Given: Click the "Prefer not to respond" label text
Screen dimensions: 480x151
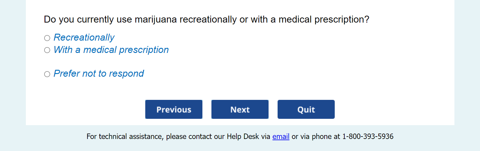Looking at the screenshot, I should tap(99, 73).
